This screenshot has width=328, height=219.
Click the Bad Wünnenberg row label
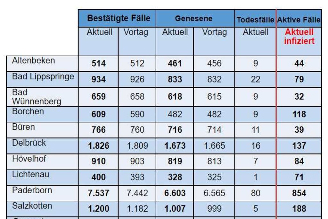[x=36, y=97]
